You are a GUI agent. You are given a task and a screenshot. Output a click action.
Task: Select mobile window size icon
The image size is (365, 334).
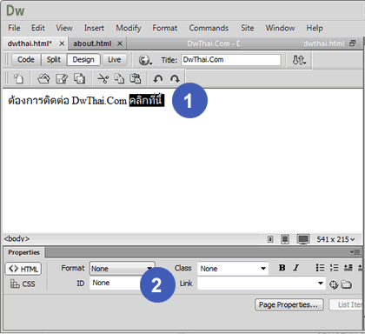(x=270, y=239)
